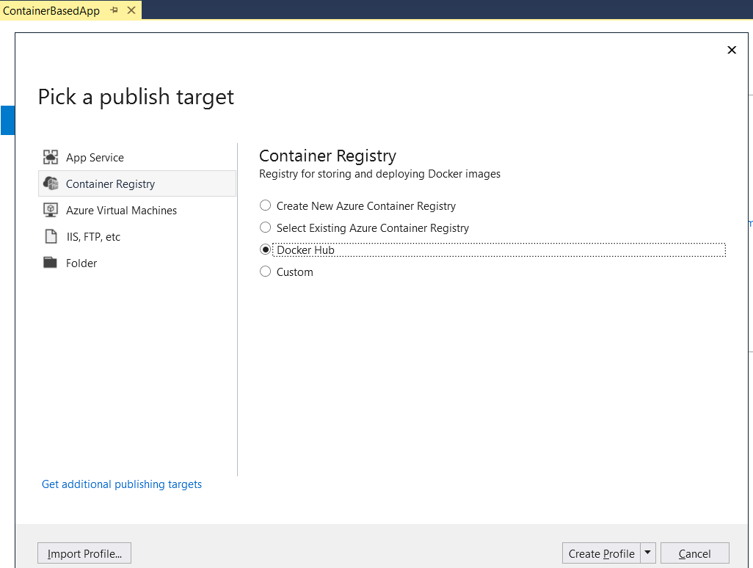This screenshot has height=568, width=753.
Task: Select Create New Azure Container Registry
Action: click(x=265, y=205)
